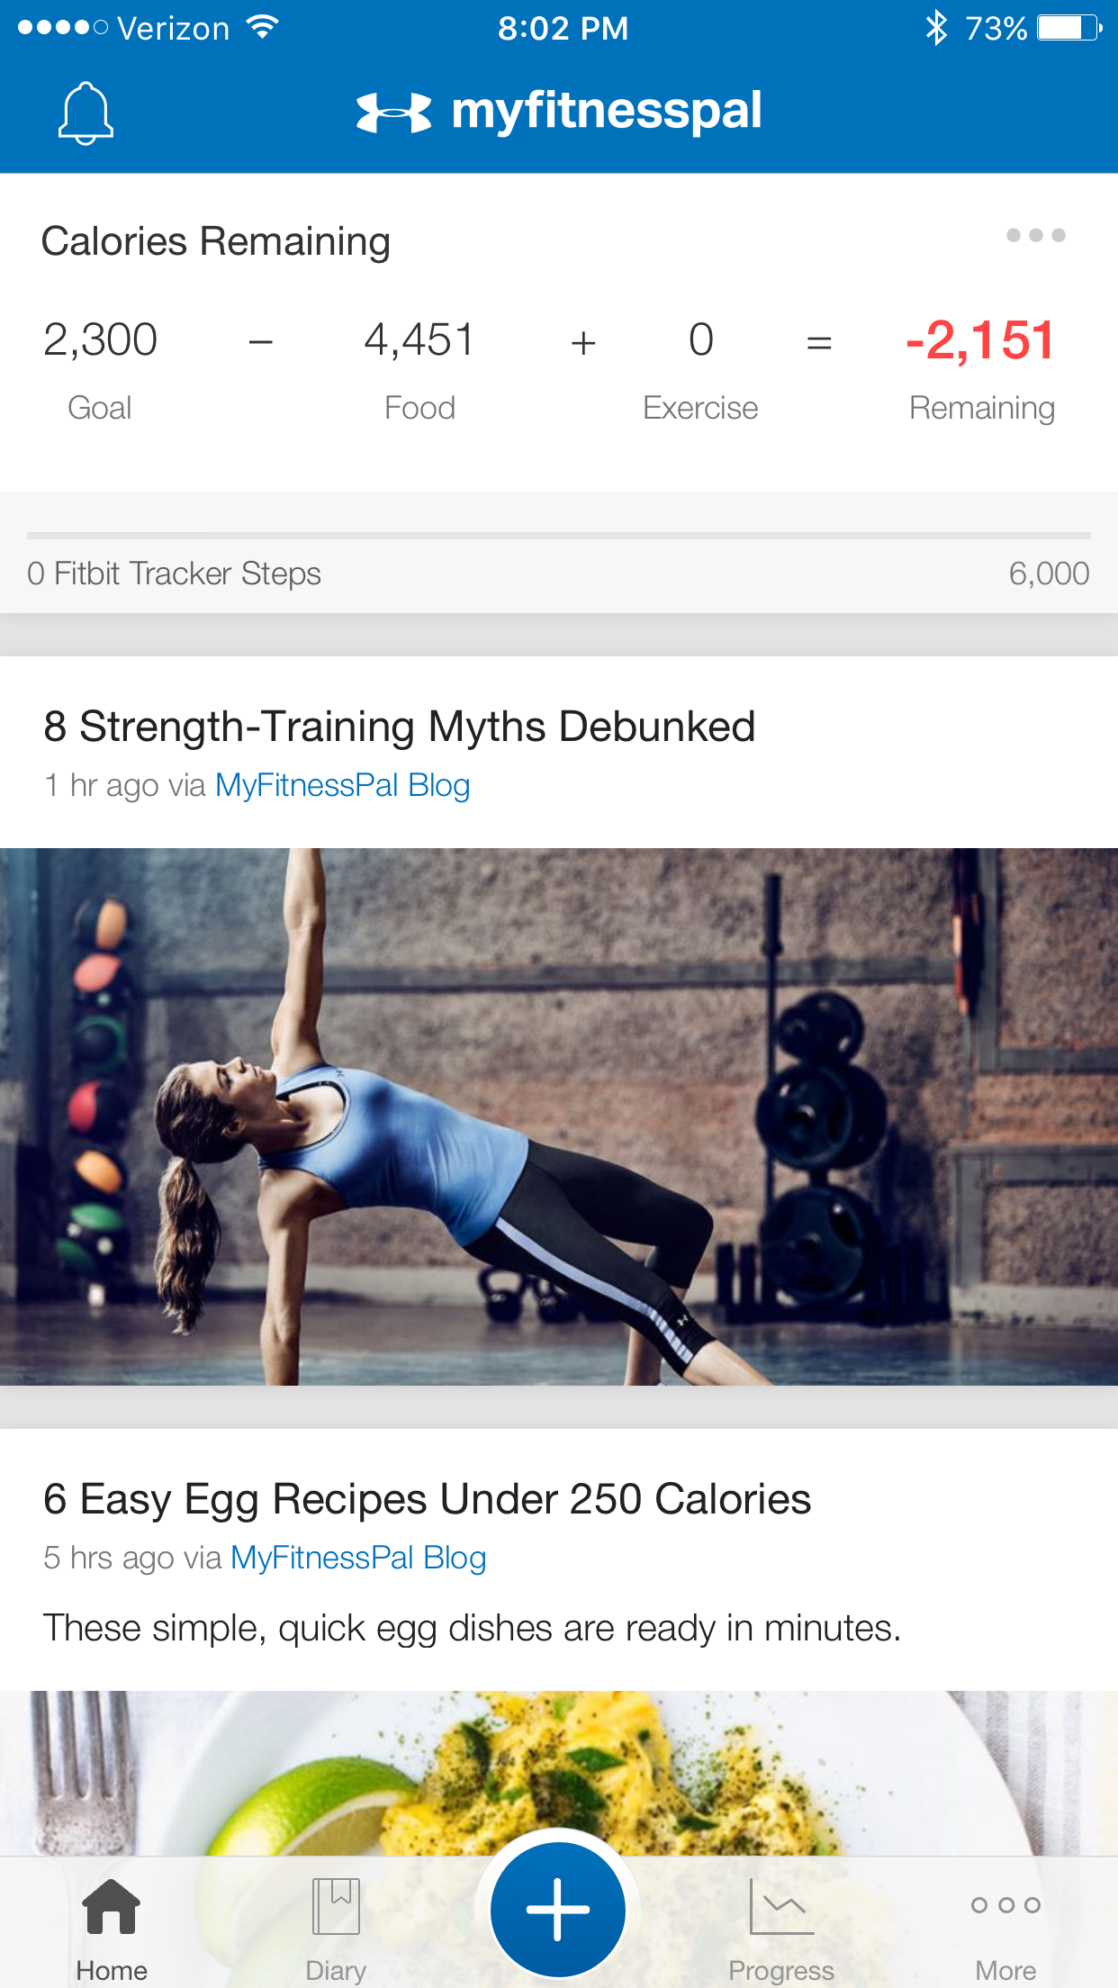The height and width of the screenshot is (1988, 1118).
Task: Open Calories Remaining options three-dot menu
Action: [x=1035, y=235]
